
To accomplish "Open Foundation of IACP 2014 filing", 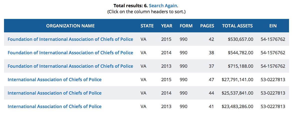I will click(x=70, y=53).
